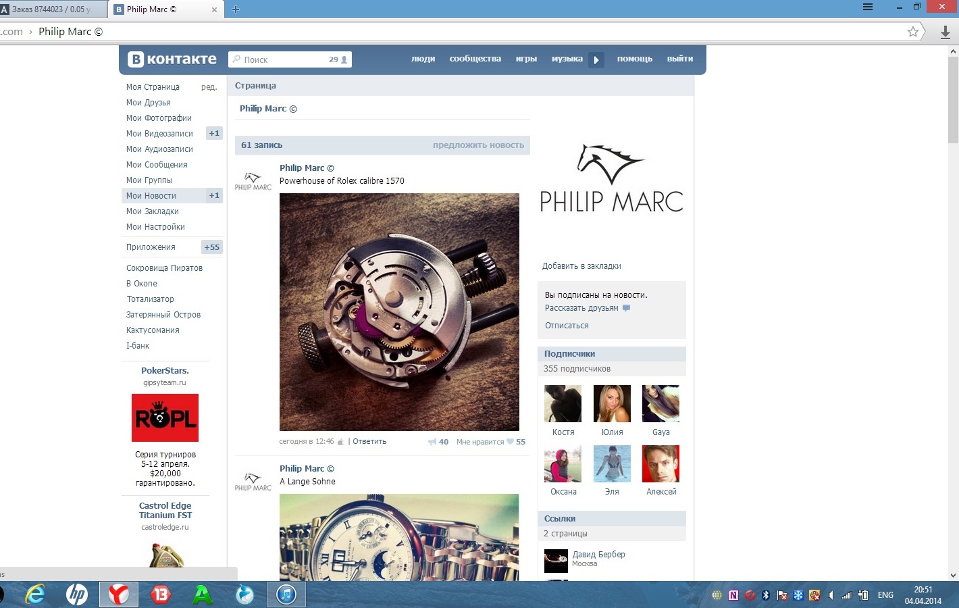The height and width of the screenshot is (608, 959).
Task: Click ред. next to Моя Страница
Action: 209,87
